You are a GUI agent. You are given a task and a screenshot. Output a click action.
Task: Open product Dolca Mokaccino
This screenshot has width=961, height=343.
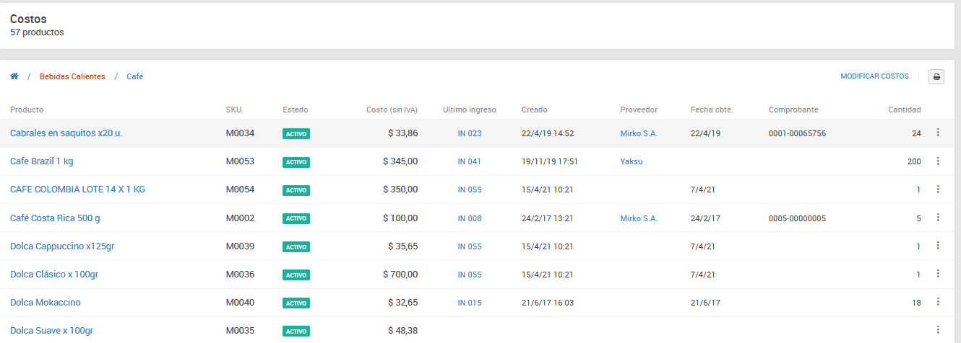click(46, 302)
